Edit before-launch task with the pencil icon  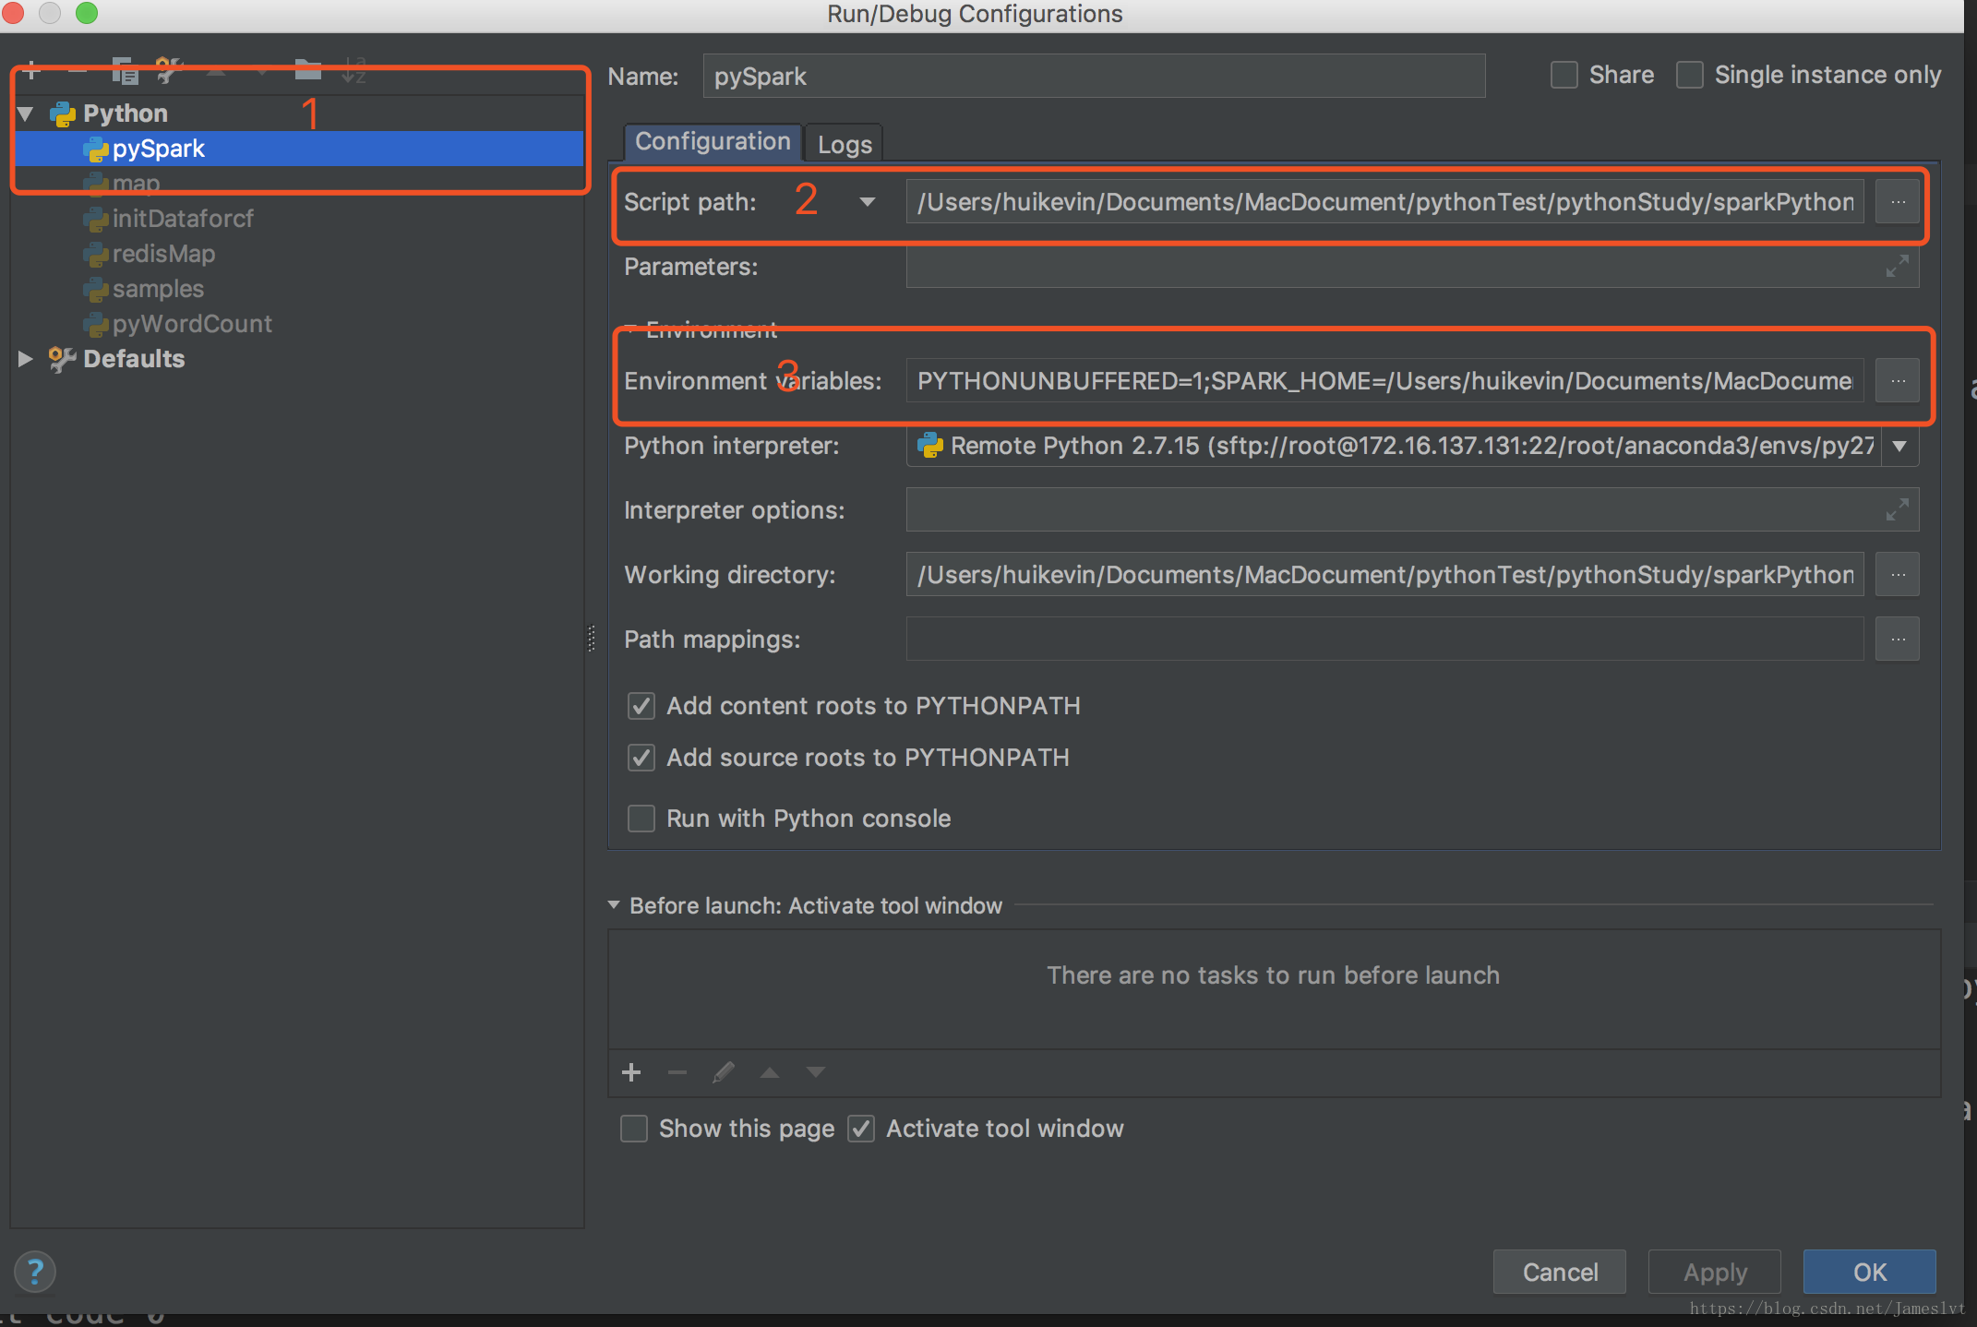(x=724, y=1072)
